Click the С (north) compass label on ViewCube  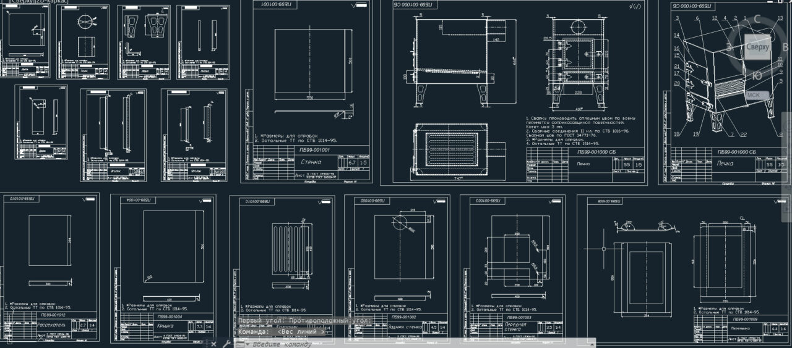coord(757,19)
